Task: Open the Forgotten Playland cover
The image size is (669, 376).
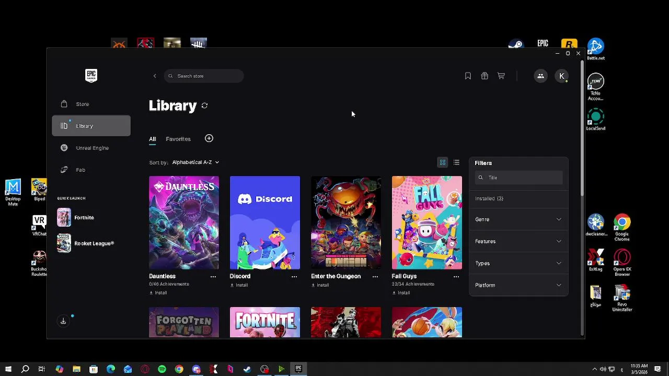Action: coord(184,322)
